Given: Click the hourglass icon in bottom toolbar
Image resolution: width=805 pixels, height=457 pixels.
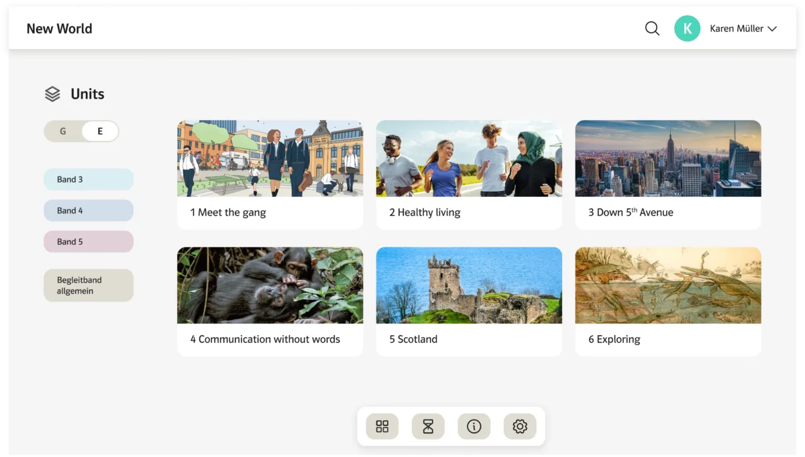Looking at the screenshot, I should pos(428,427).
